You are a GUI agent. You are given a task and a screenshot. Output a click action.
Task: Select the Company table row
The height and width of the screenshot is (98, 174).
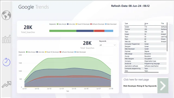coord(145,61)
